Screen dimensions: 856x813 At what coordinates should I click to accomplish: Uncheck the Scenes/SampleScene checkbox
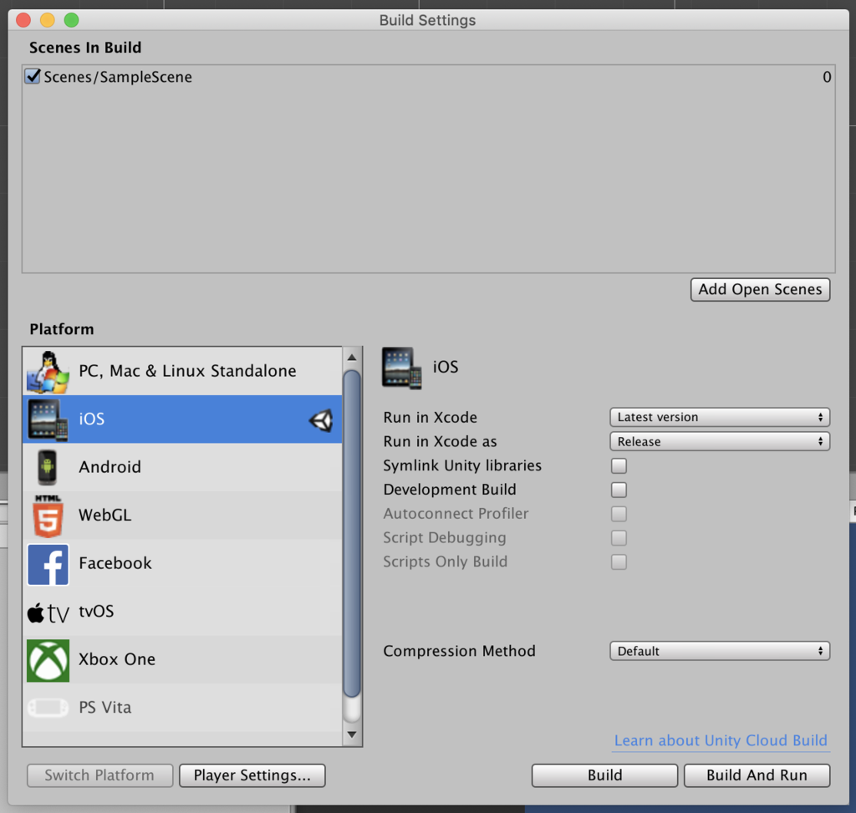33,76
